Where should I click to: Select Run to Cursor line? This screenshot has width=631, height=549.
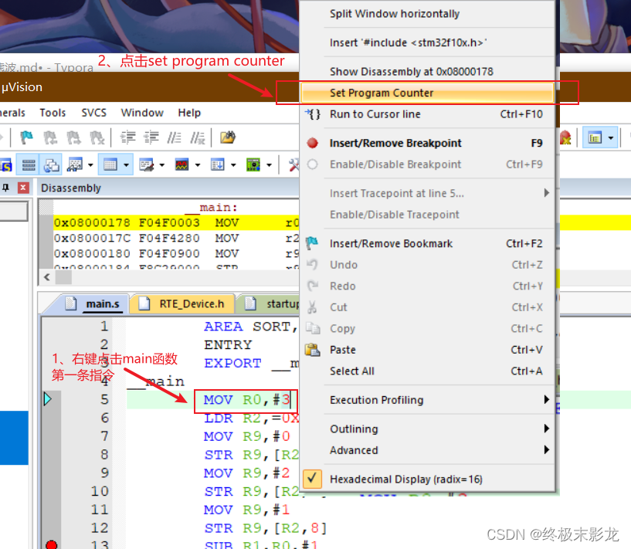(427, 114)
